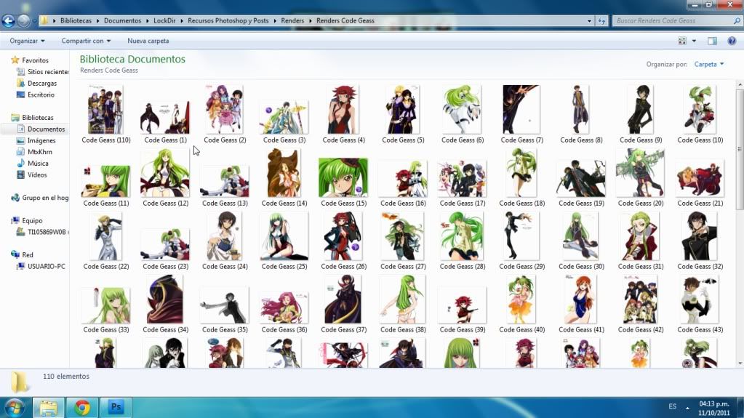
Task: Click the file list vertical scrollbar thumb
Action: pos(740,149)
